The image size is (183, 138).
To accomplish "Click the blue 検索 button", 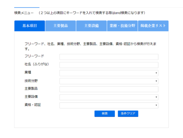I will (x=105, y=114).
